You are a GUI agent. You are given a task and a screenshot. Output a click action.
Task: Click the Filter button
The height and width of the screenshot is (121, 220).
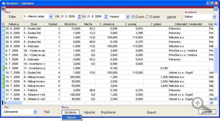tap(12, 17)
